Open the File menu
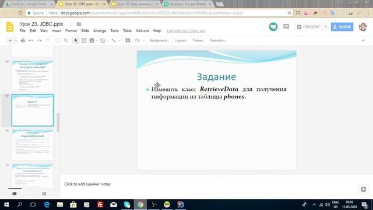Image resolution: width=373 pixels, height=210 pixels. tap(22, 31)
